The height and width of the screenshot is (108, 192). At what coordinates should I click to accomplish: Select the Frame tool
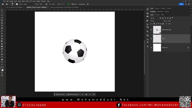pyautogui.click(x=2, y=23)
